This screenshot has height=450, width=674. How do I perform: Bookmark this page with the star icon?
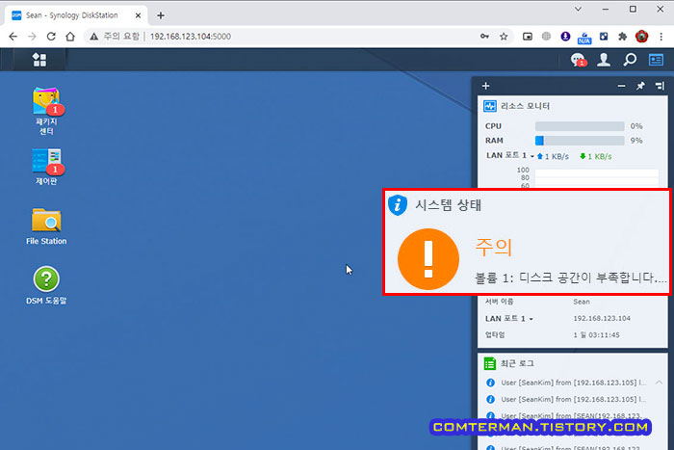[x=504, y=37]
